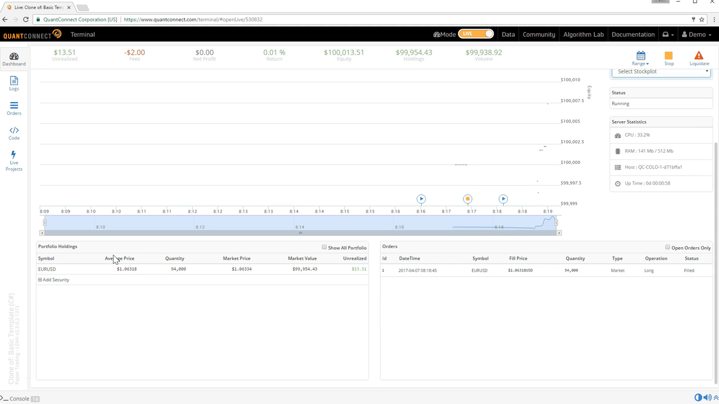Screen dimensions: 719x404
Task: Open the Algorithm Lab menu item
Action: (x=583, y=35)
